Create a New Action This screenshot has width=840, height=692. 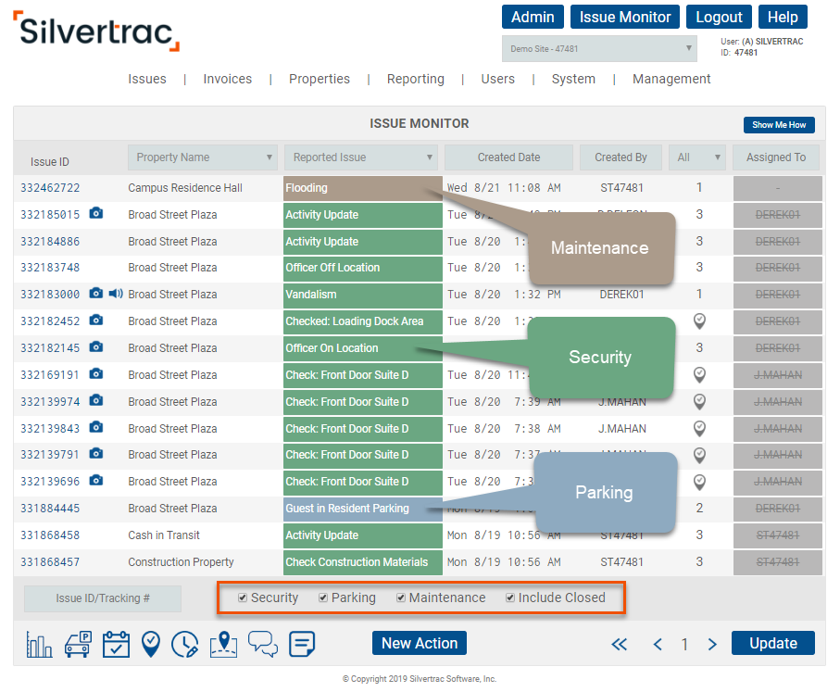tap(420, 643)
